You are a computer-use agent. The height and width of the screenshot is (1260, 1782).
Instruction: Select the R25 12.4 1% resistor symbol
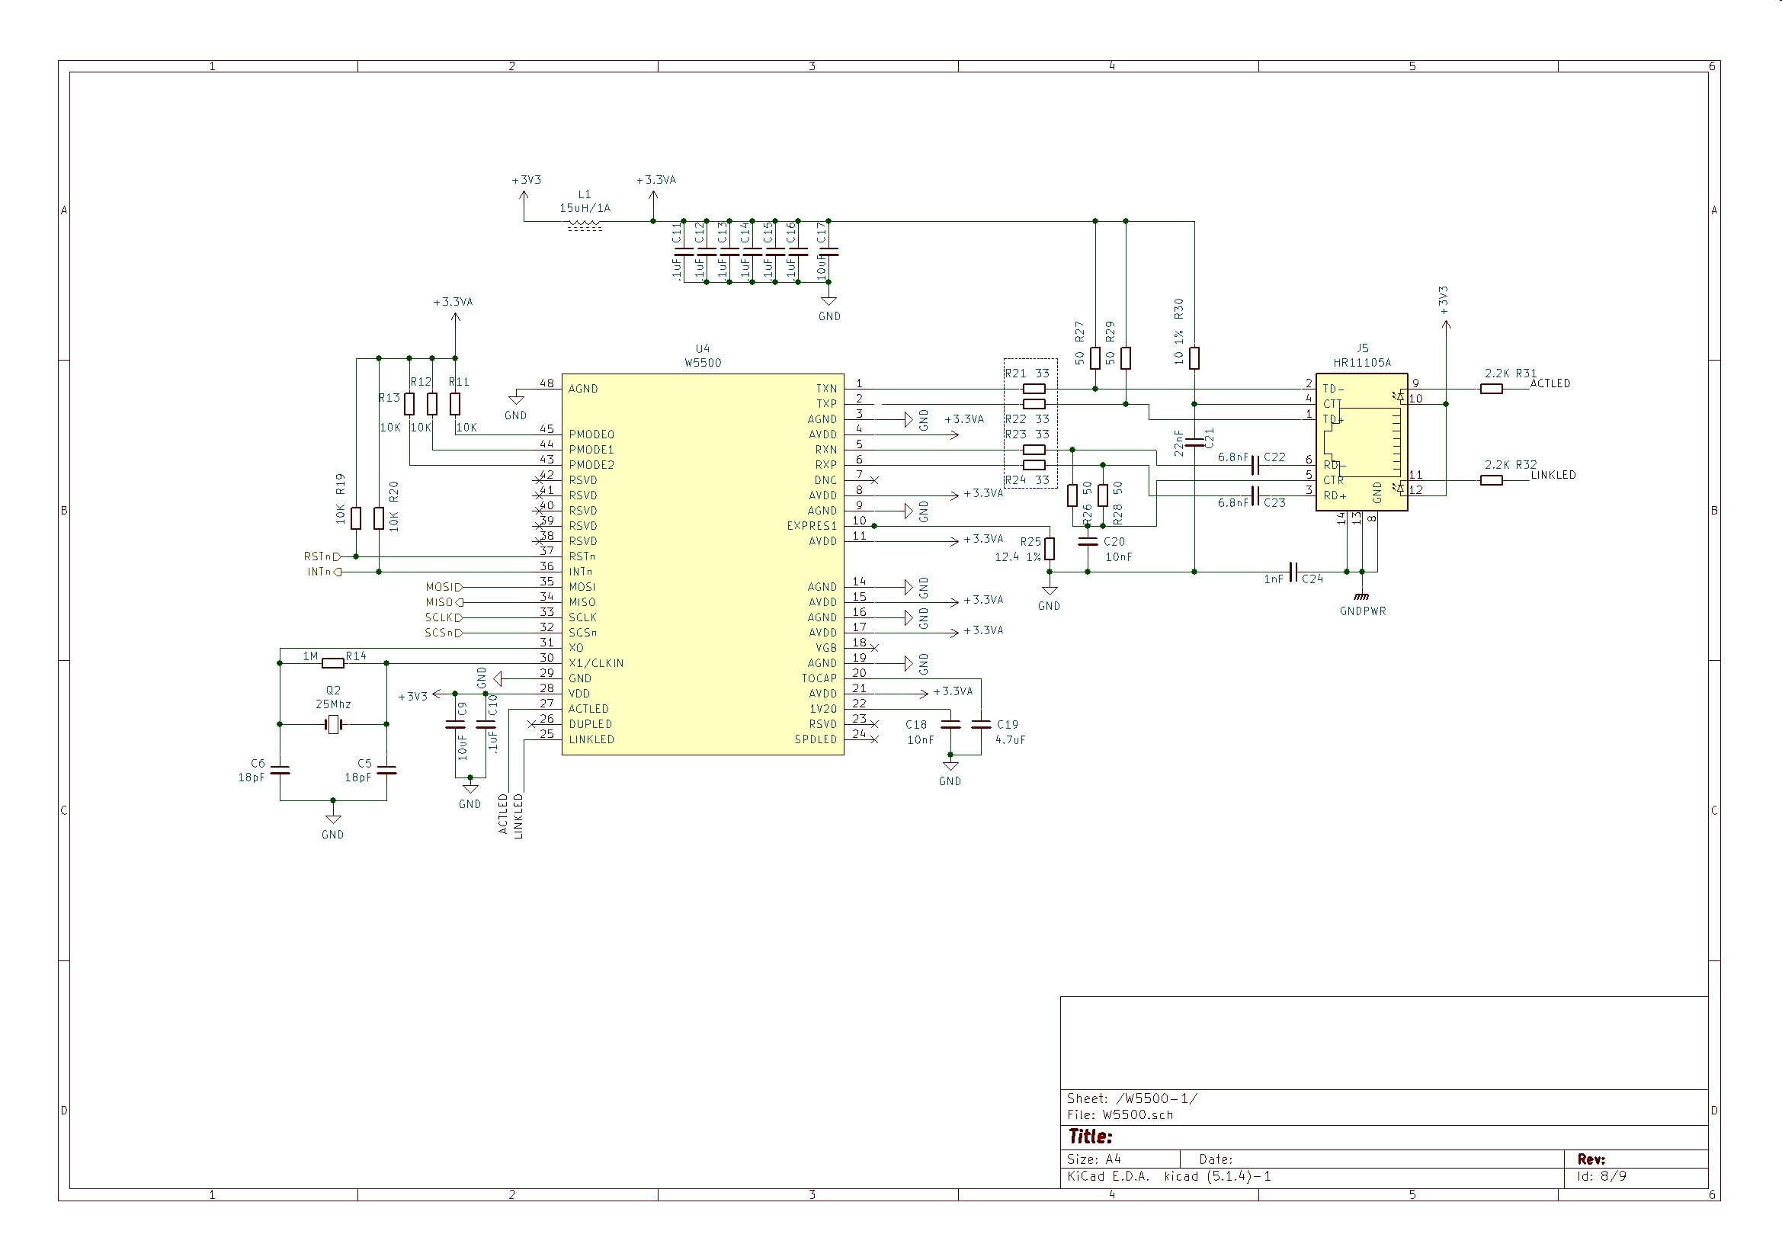tap(1050, 549)
